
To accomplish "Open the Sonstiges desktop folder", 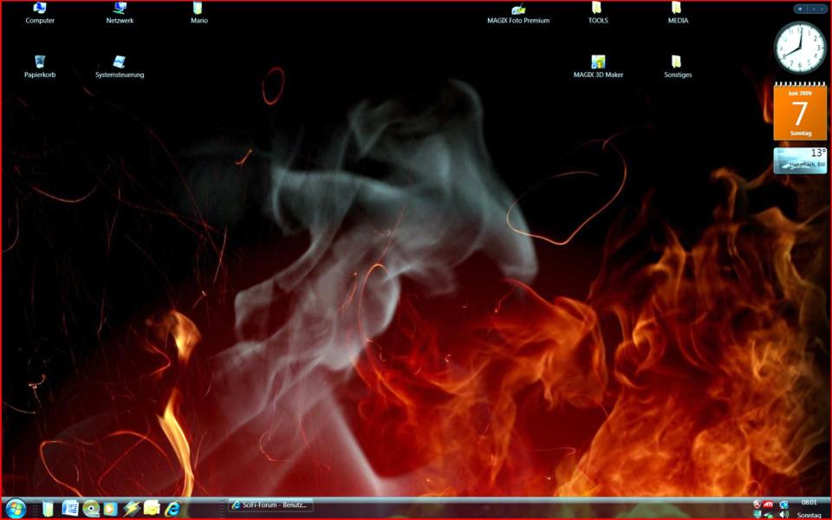I will pyautogui.click(x=677, y=63).
